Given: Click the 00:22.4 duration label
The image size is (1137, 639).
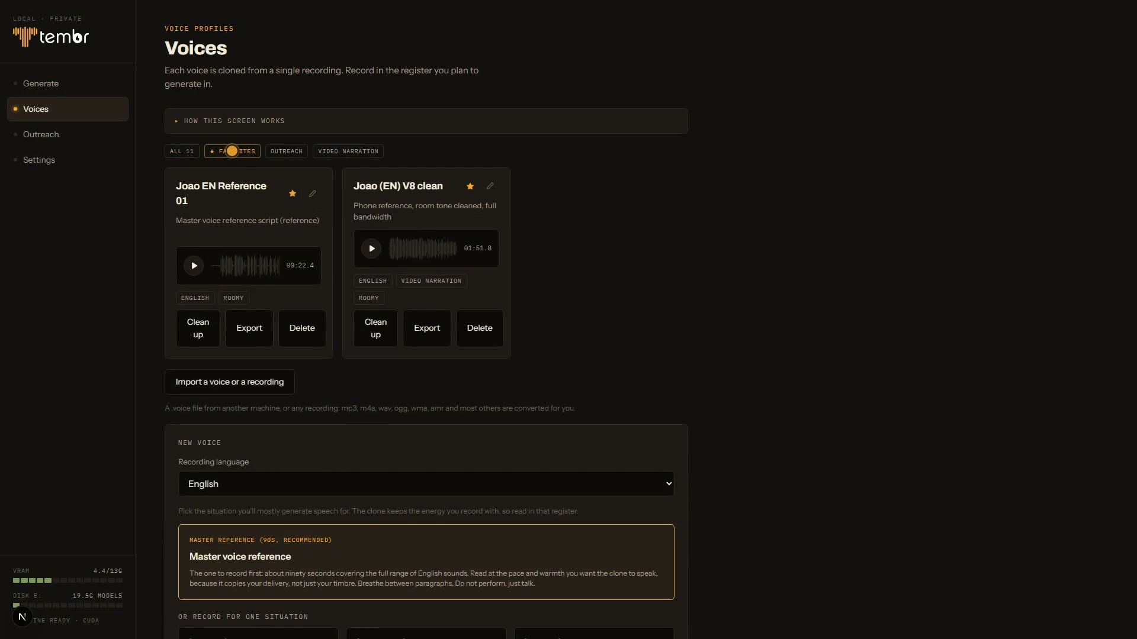Looking at the screenshot, I should (x=300, y=266).
